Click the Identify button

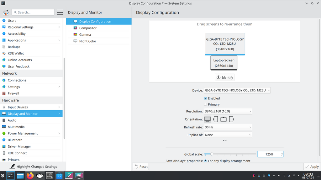(224, 77)
